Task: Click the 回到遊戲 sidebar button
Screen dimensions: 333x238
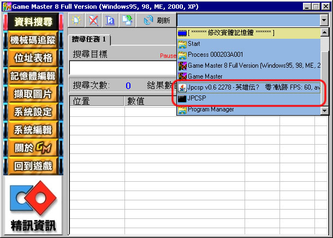Action: click(x=33, y=166)
